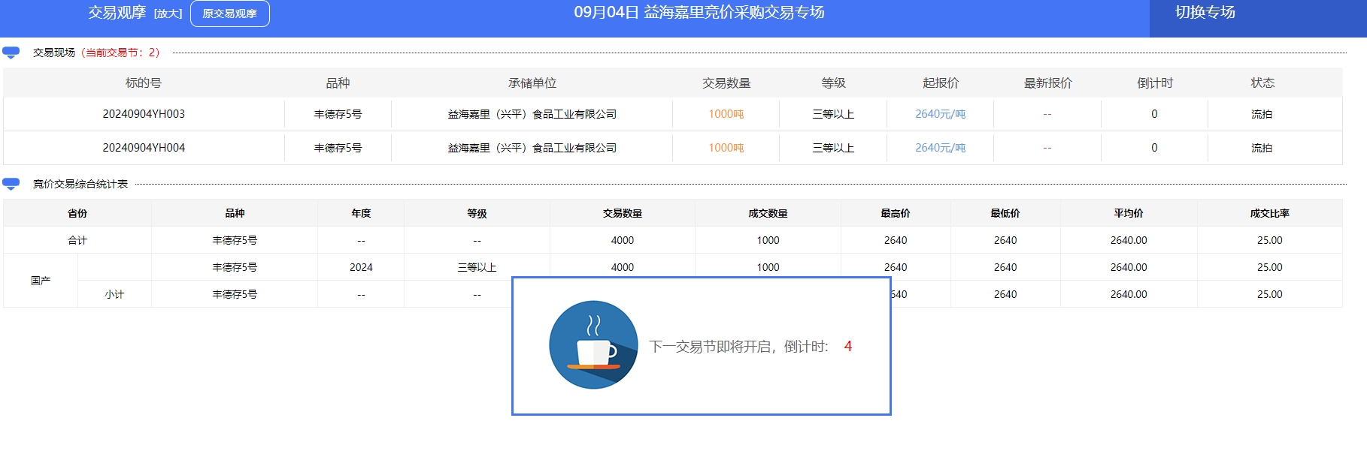Click the 国产 province cell
Image resolution: width=1367 pixels, height=454 pixels.
tap(41, 281)
